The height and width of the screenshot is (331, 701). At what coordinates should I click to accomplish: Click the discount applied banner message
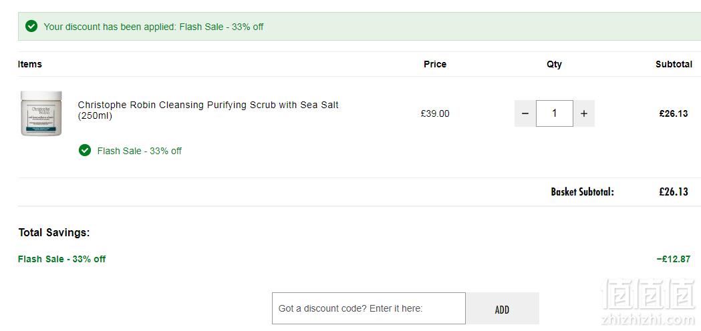[154, 27]
